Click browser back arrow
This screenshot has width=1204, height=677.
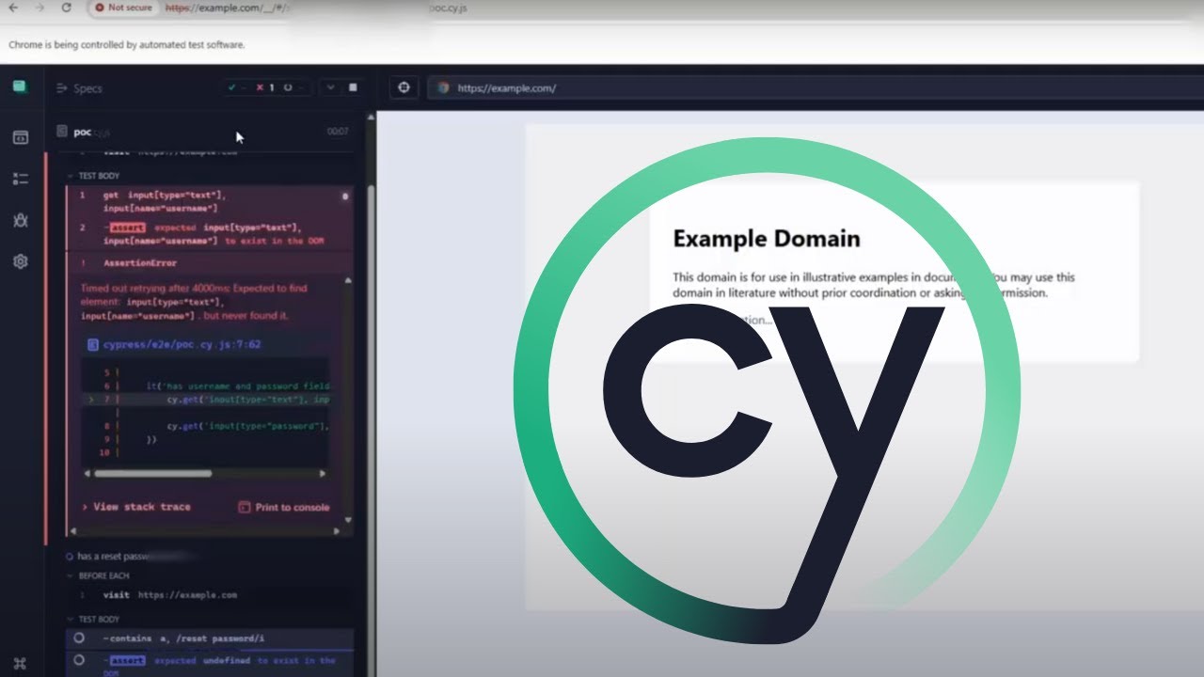(x=13, y=8)
